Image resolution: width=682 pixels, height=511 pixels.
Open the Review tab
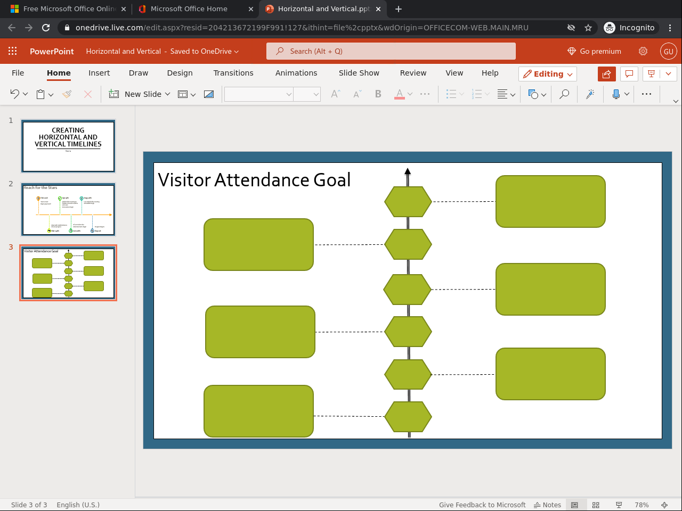pyautogui.click(x=413, y=73)
